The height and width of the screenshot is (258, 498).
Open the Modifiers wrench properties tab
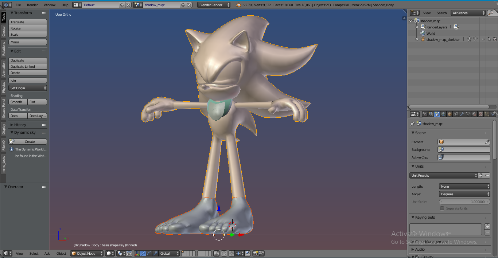(x=462, y=114)
